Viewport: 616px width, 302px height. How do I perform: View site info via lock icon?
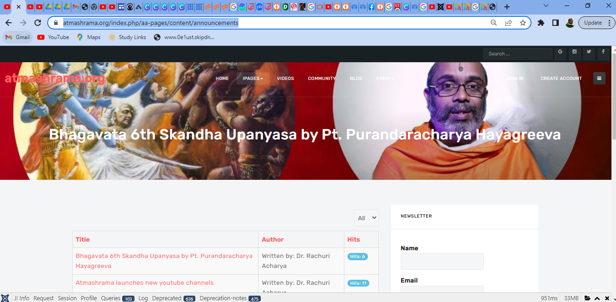click(x=56, y=23)
